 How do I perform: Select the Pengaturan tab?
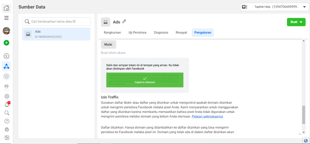click(203, 33)
